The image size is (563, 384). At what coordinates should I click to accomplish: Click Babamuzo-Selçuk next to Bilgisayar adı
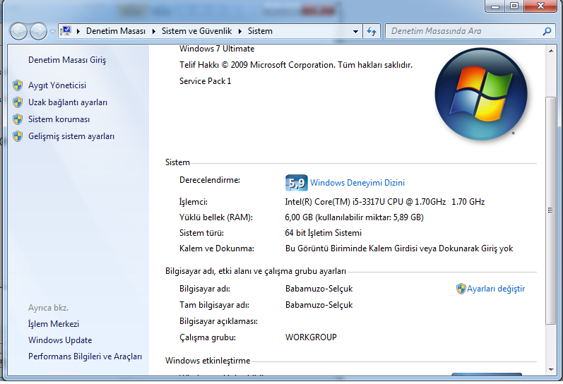pyautogui.click(x=319, y=289)
